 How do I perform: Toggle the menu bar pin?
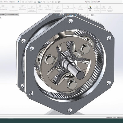point(18,2)
